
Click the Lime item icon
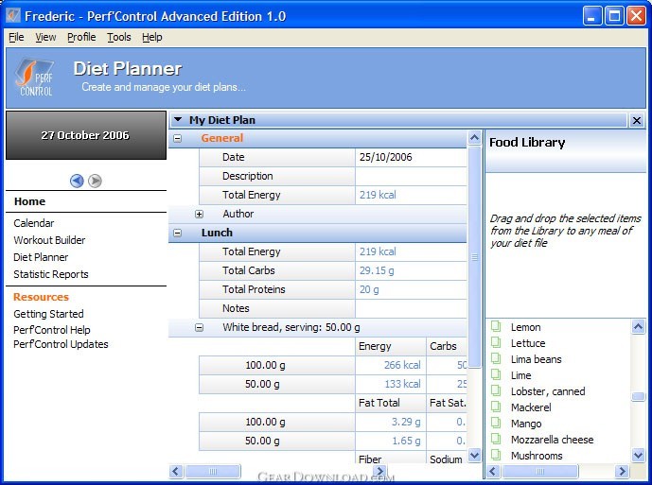pos(496,374)
